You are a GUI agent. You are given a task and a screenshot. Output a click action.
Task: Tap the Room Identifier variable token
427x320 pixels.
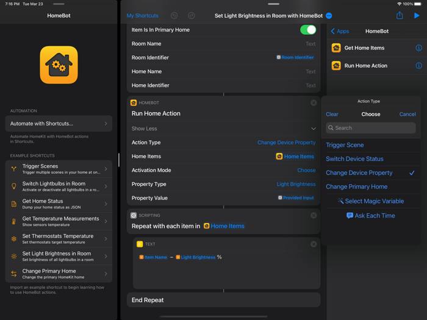295,57
